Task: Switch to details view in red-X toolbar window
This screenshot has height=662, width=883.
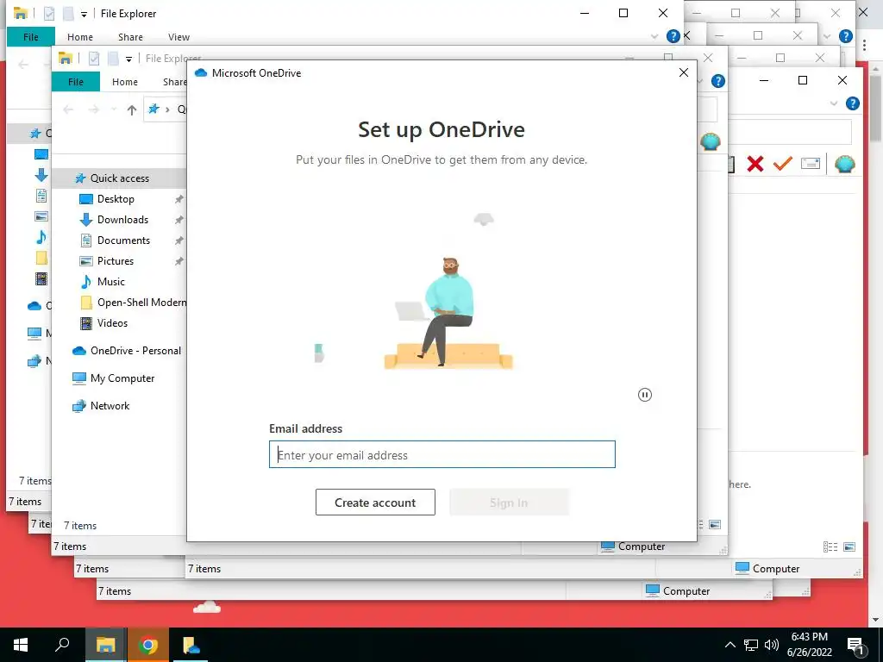Action: pos(830,546)
